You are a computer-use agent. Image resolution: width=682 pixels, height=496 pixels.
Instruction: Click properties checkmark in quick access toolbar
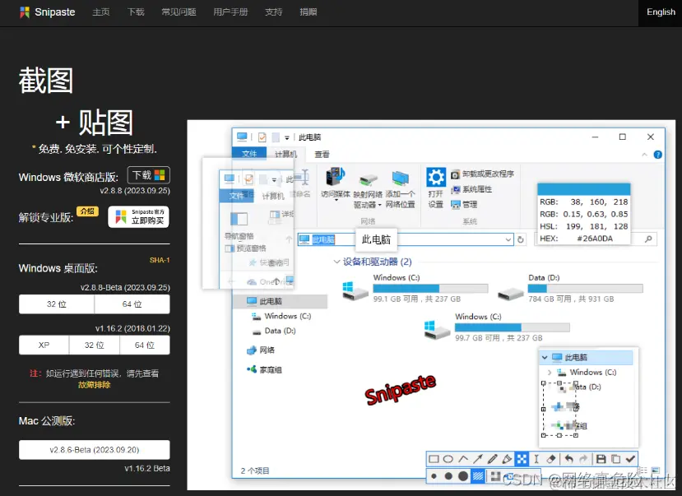click(x=262, y=137)
